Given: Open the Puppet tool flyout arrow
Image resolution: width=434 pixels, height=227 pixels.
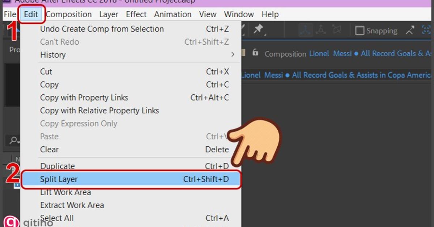Looking at the screenshot, I should [265, 35].
